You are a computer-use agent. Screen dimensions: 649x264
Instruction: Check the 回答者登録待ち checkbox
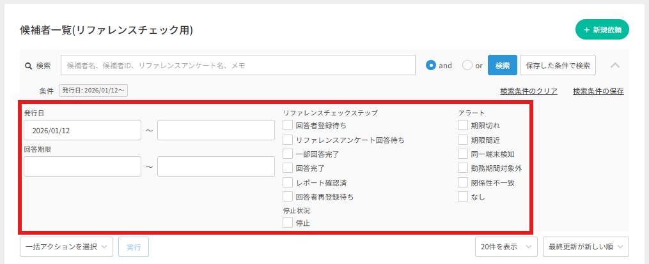click(x=288, y=126)
